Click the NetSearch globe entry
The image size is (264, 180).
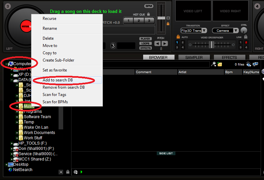pyautogui.click(x=11, y=169)
